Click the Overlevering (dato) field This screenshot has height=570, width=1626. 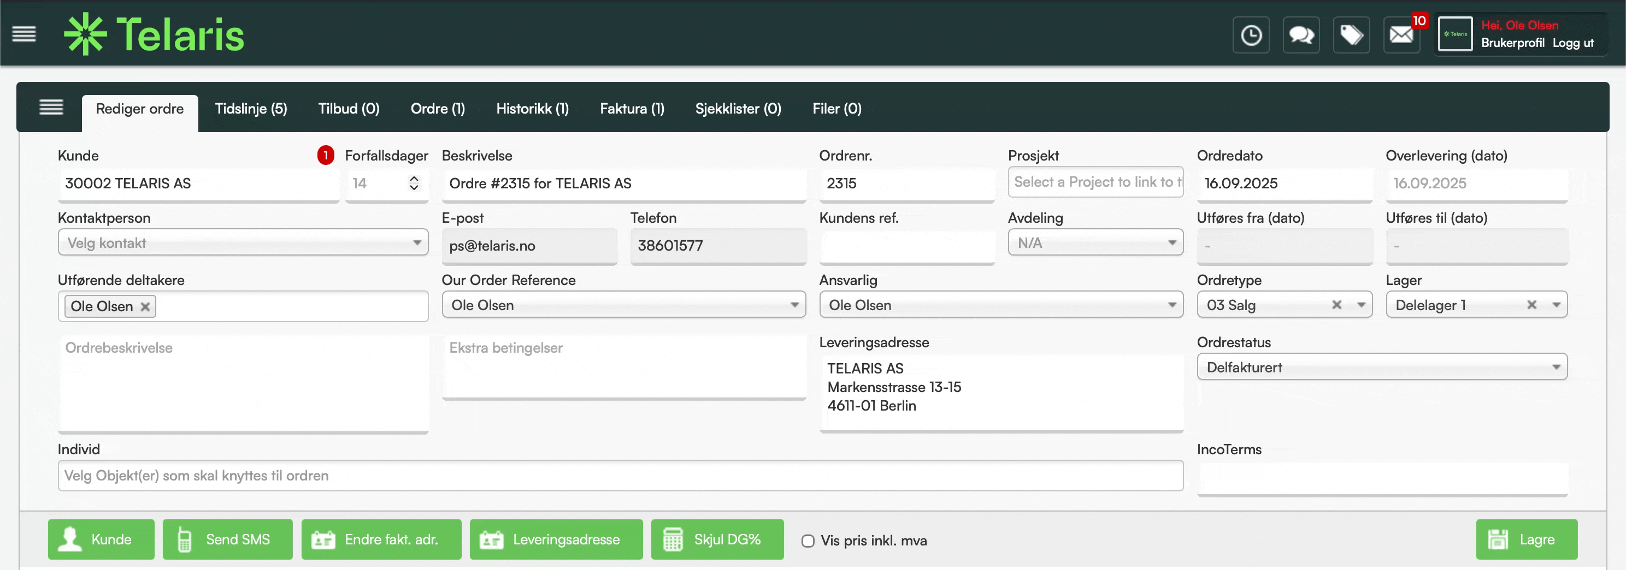[x=1476, y=183]
